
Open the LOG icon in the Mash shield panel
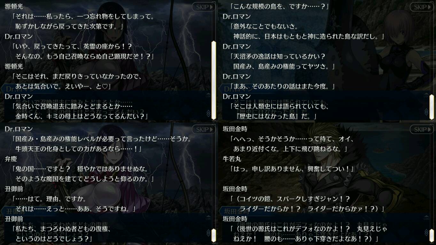point(426,95)
